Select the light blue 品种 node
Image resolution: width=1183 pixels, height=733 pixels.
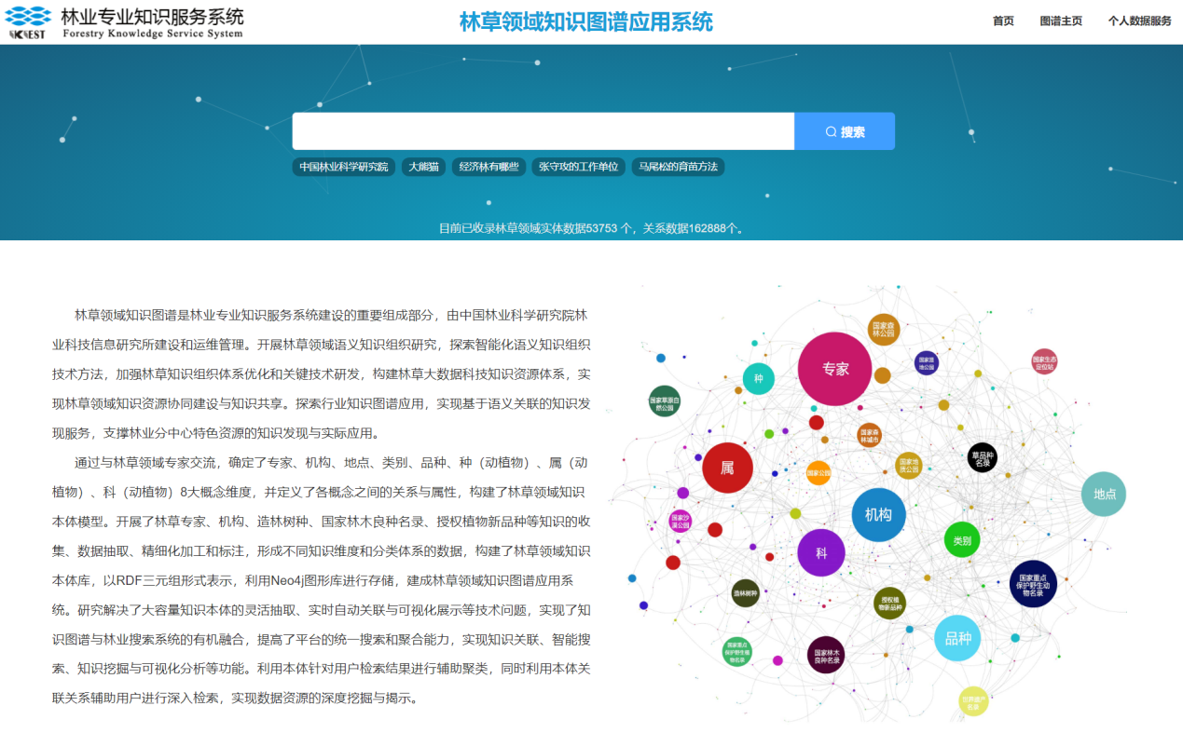point(957,638)
